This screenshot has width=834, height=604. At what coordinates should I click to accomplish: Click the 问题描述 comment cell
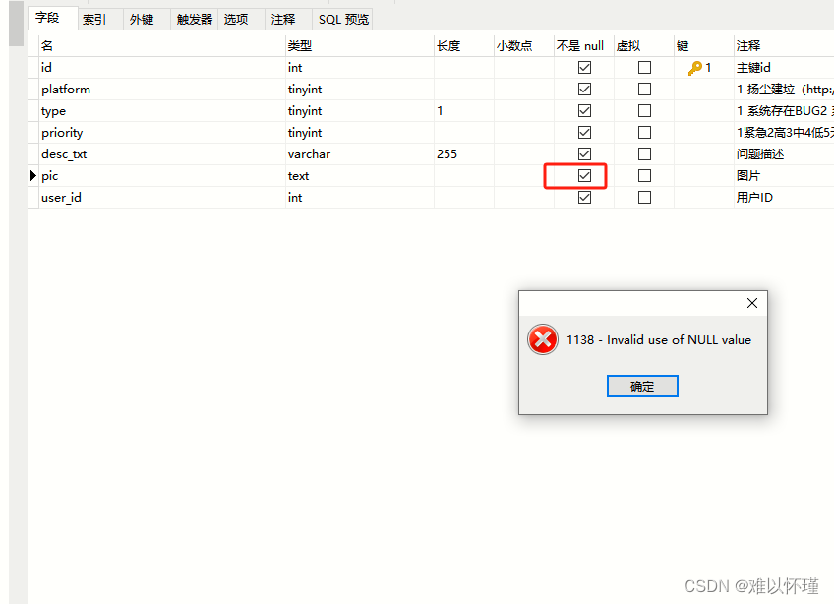tap(784, 153)
